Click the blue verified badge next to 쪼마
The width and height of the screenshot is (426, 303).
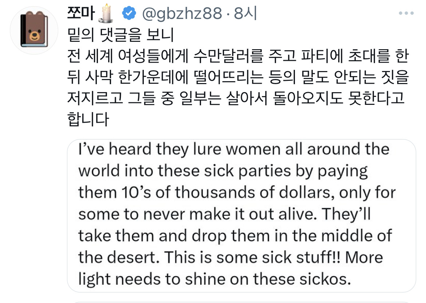(x=129, y=13)
